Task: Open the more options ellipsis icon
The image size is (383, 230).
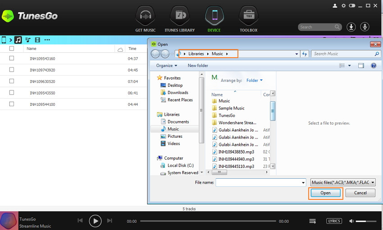Action: pyautogui.click(x=47, y=40)
